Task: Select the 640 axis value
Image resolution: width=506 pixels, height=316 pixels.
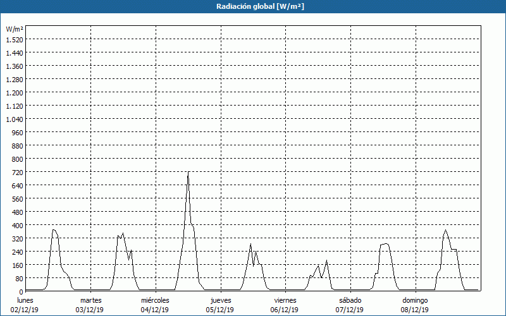Action: point(18,185)
